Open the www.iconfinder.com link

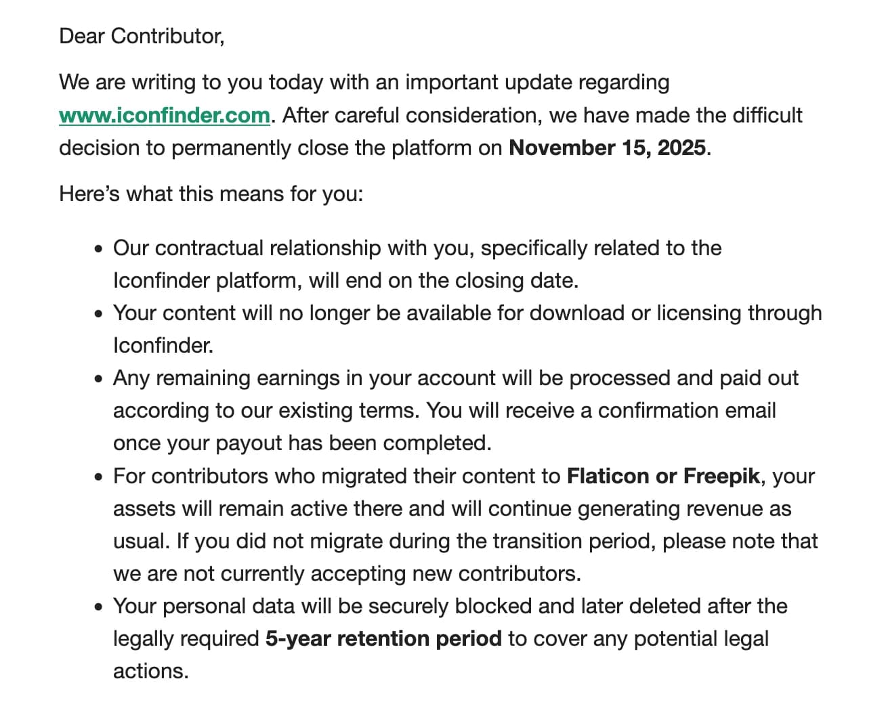[x=165, y=115]
